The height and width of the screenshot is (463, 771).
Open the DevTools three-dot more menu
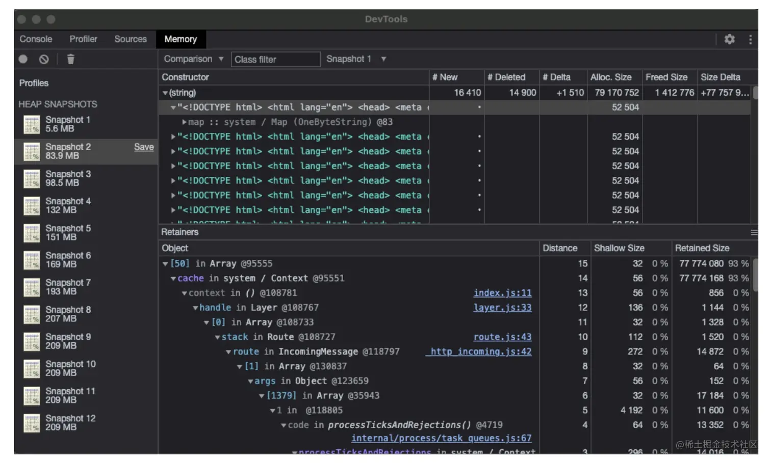click(x=750, y=39)
